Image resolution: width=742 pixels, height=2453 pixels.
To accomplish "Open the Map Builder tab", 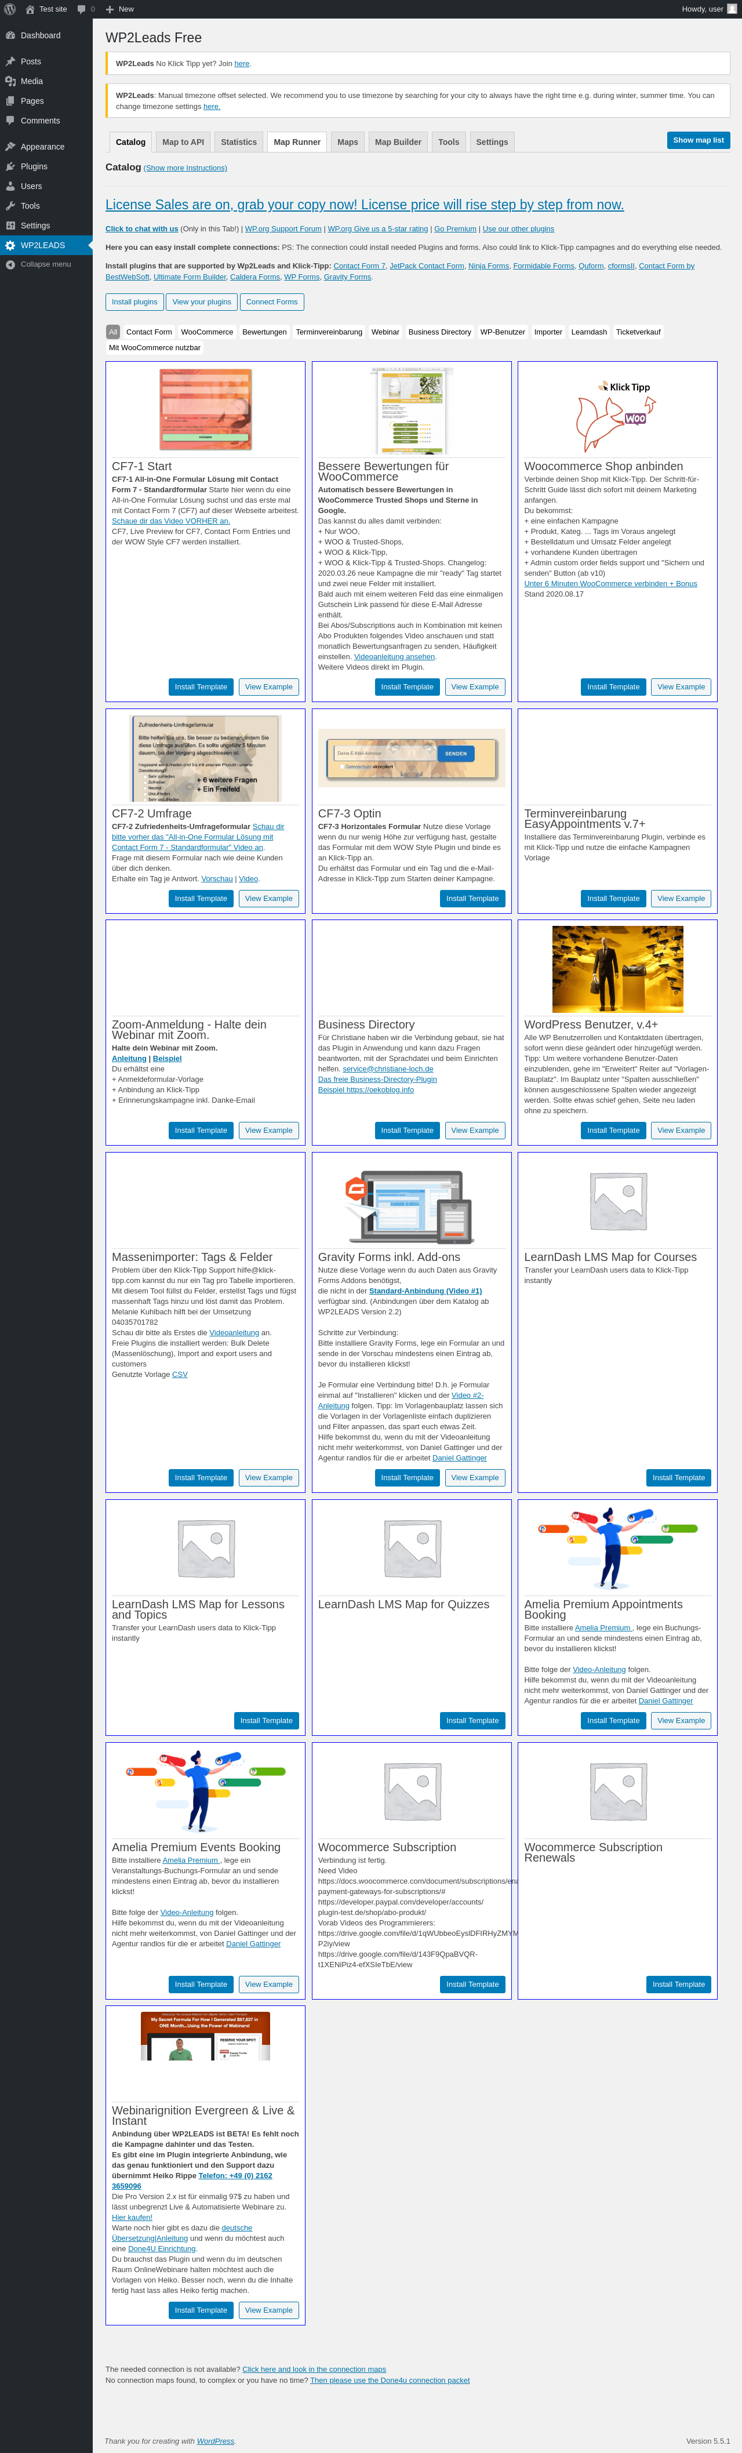I will pos(398,142).
